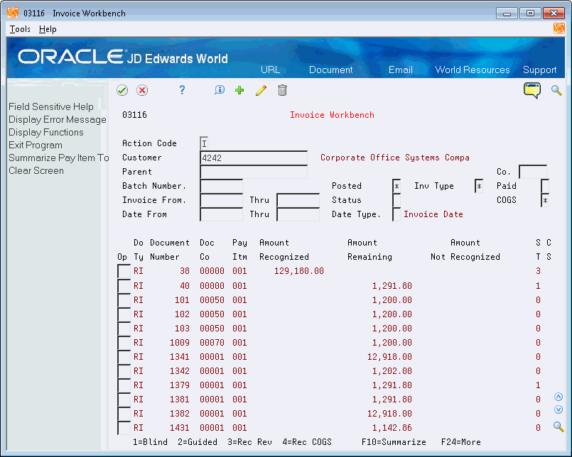Image resolution: width=572 pixels, height=457 pixels.
Task: Click the Inquire info bubble icon
Action: coord(220,89)
